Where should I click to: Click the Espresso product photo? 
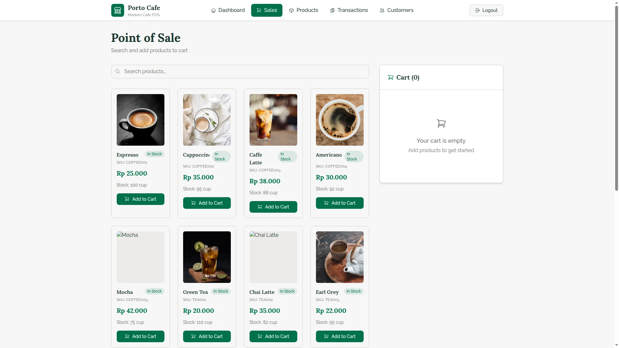(x=141, y=120)
